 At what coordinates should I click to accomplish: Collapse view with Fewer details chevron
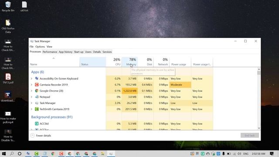32,136
